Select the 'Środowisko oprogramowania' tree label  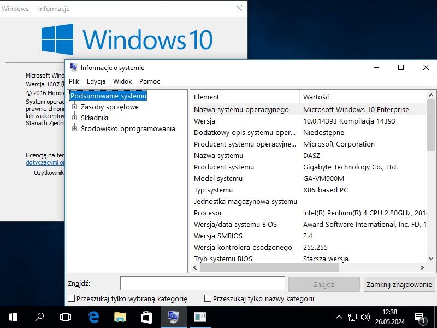click(x=128, y=128)
